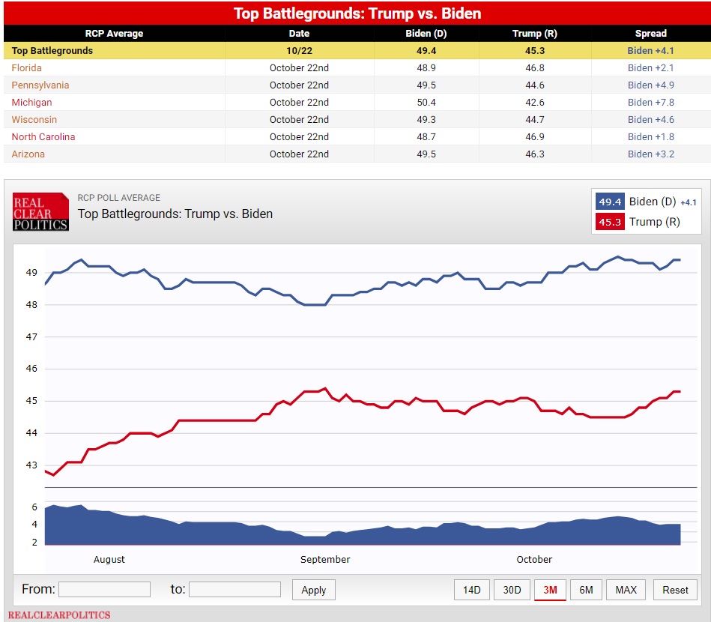Image resolution: width=711 pixels, height=622 pixels.
Task: Click the Biden +2.1 spread for Florida
Action: tap(650, 67)
